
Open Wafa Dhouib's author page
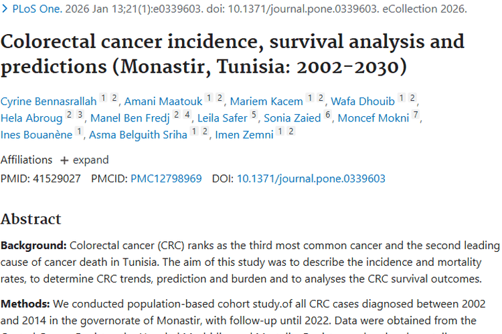pos(362,102)
